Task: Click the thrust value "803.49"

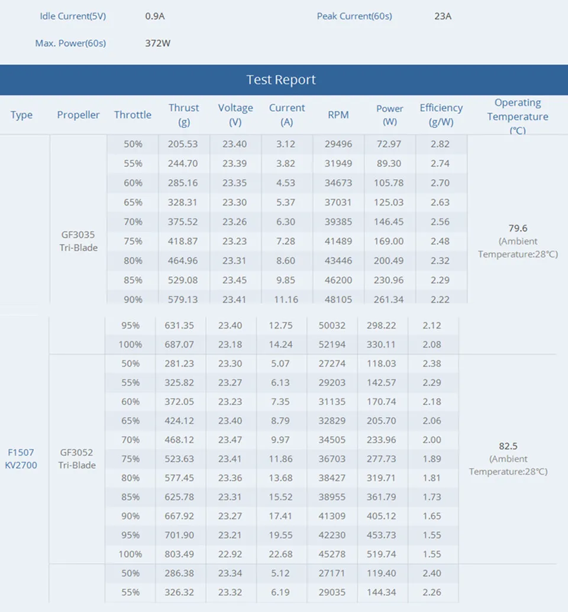Action: point(179,554)
